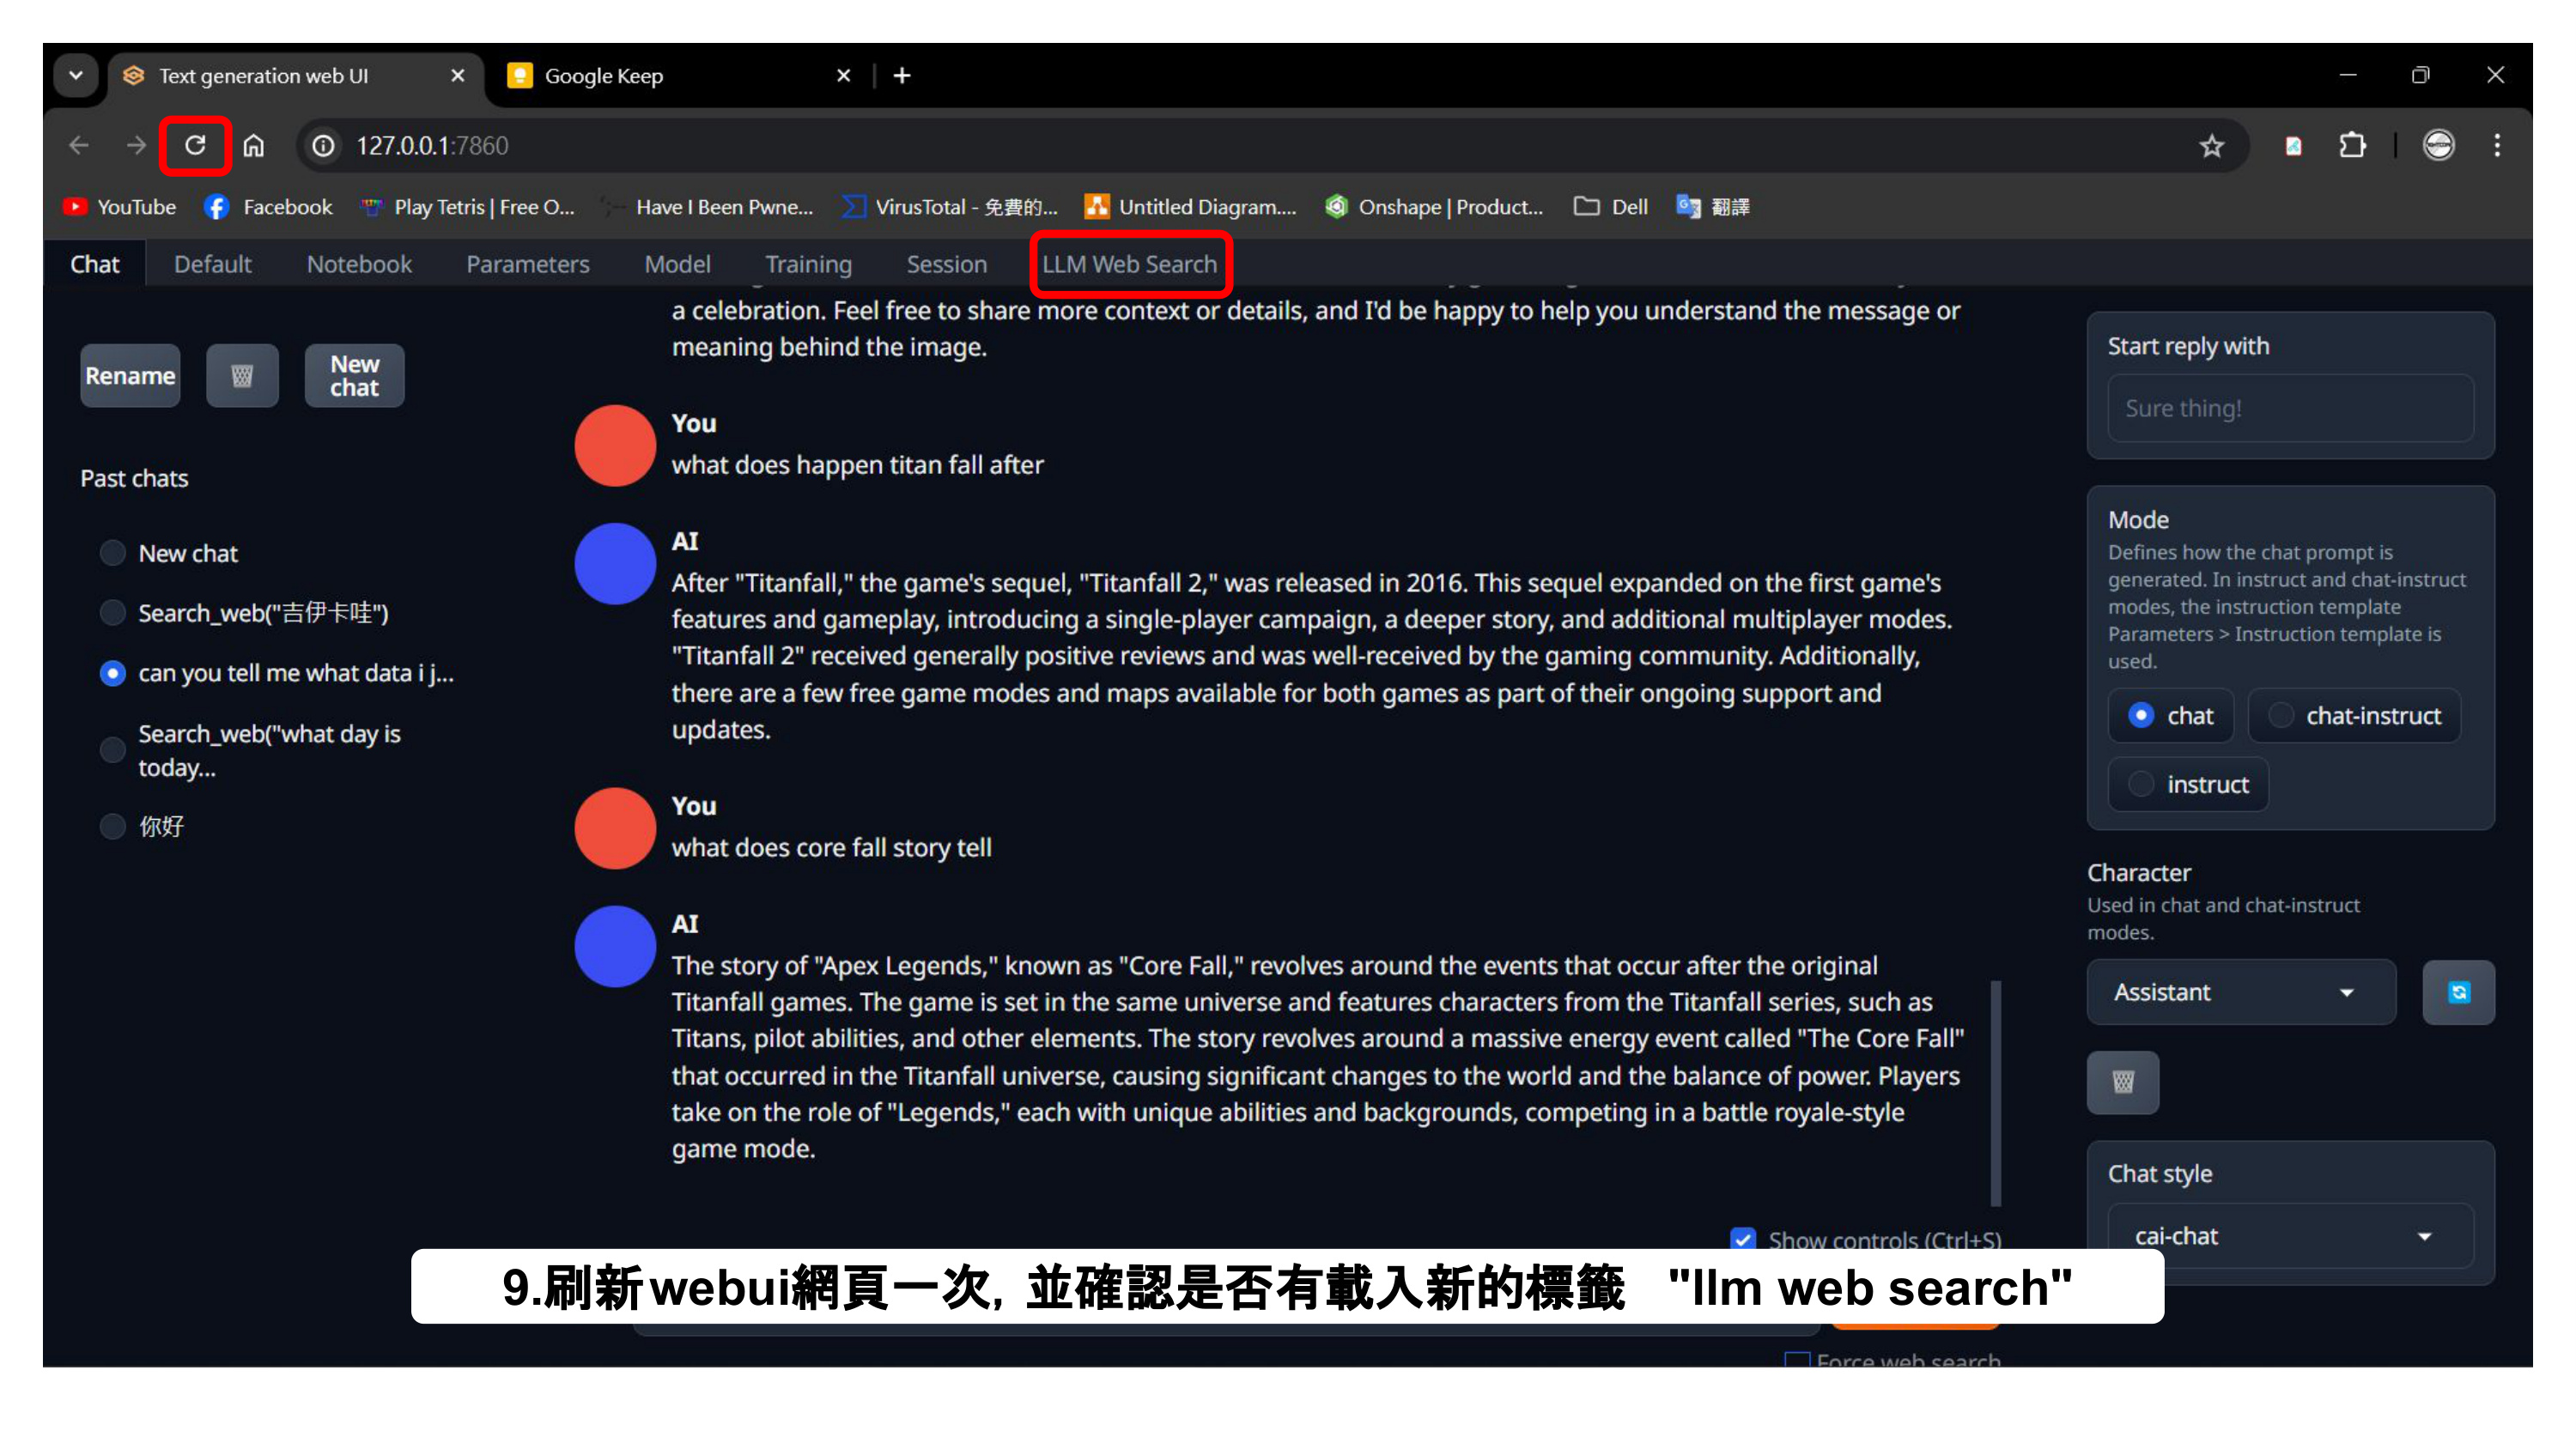The image size is (2576, 1449).
Task: Expand the cai-chat chat style dropdown
Action: point(2290,1236)
